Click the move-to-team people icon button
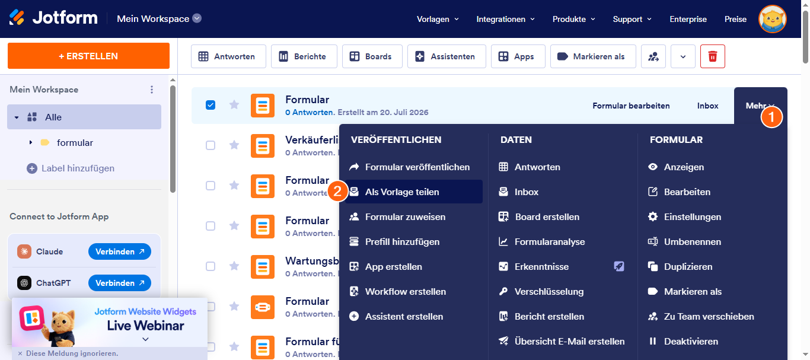The image size is (810, 360). click(x=653, y=56)
